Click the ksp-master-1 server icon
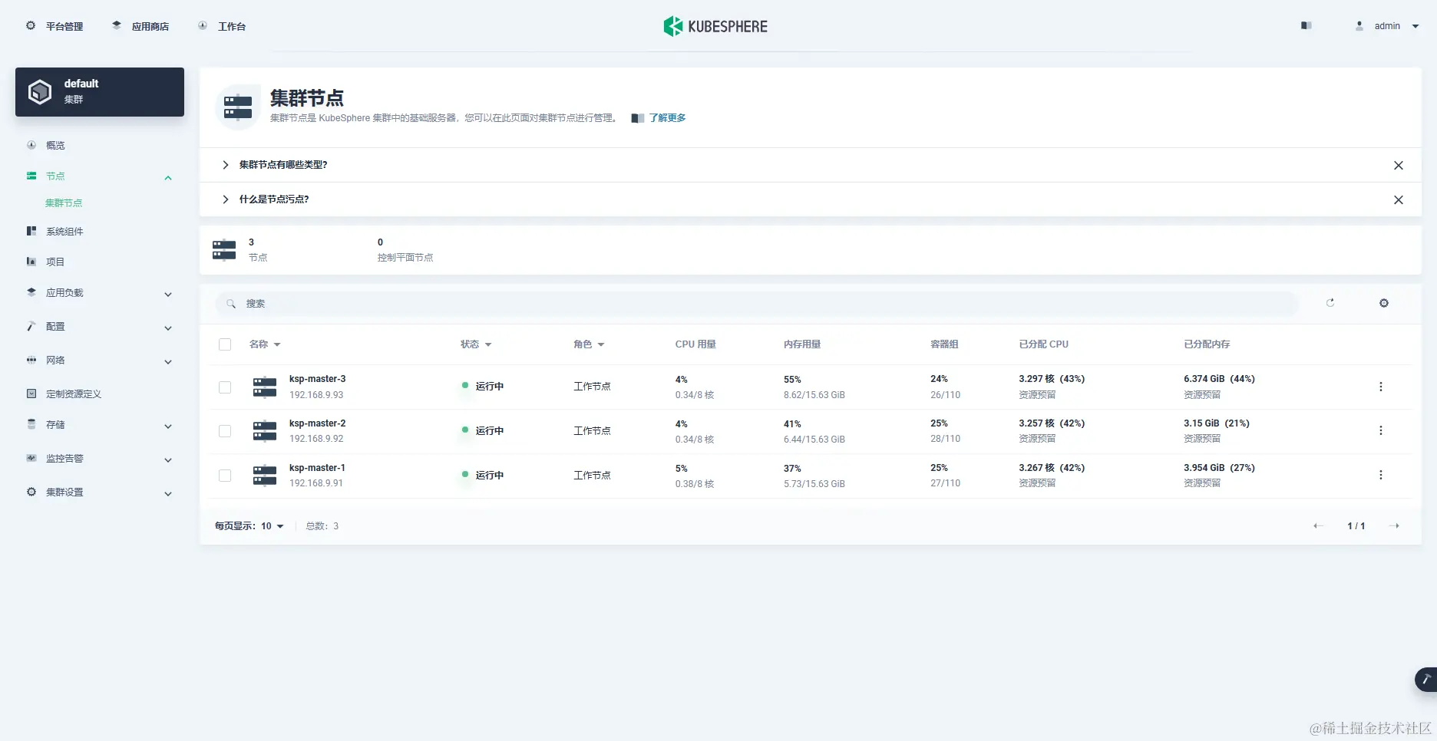The width and height of the screenshot is (1437, 741). tap(265, 476)
